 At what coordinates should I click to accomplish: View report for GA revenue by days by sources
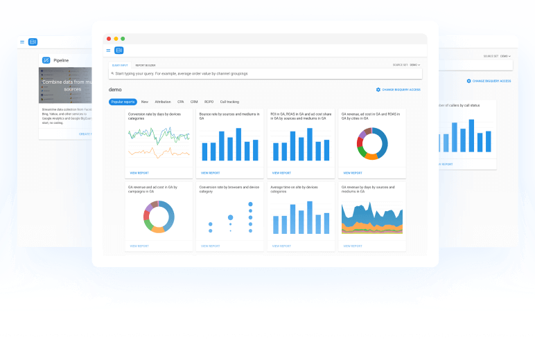[x=353, y=246]
